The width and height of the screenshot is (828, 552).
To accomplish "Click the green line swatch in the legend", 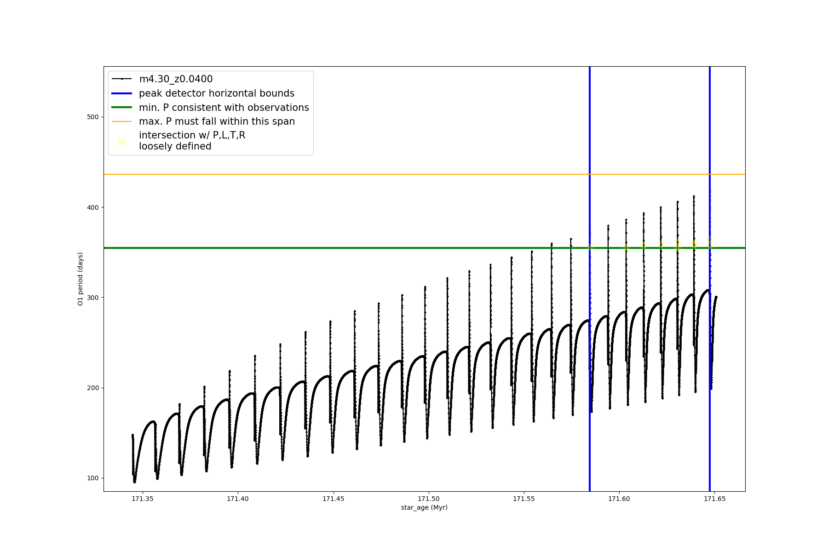I will coord(122,108).
